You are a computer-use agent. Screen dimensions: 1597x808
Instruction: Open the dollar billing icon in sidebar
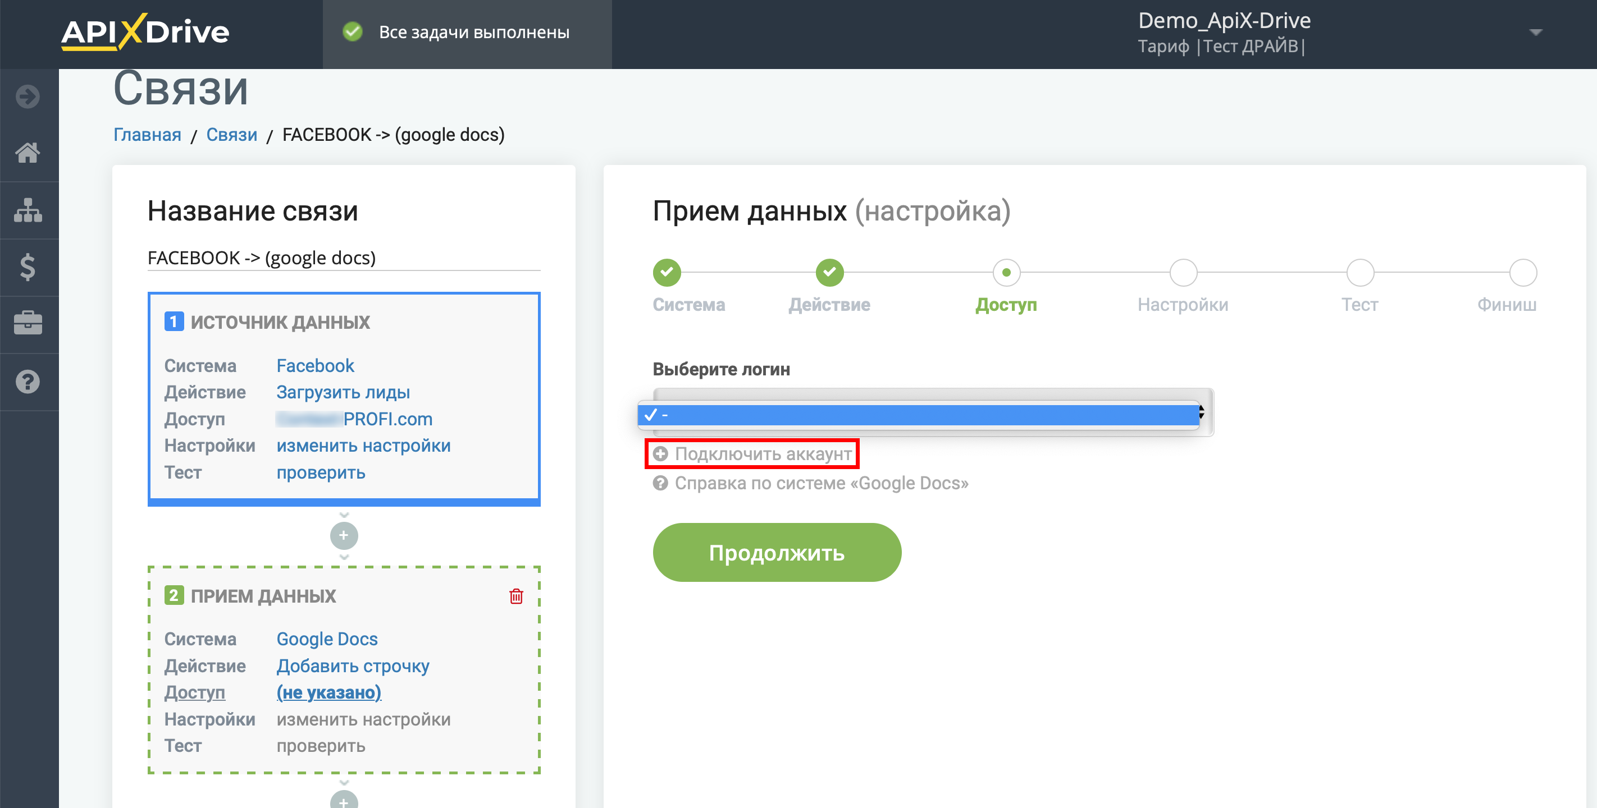tap(28, 267)
